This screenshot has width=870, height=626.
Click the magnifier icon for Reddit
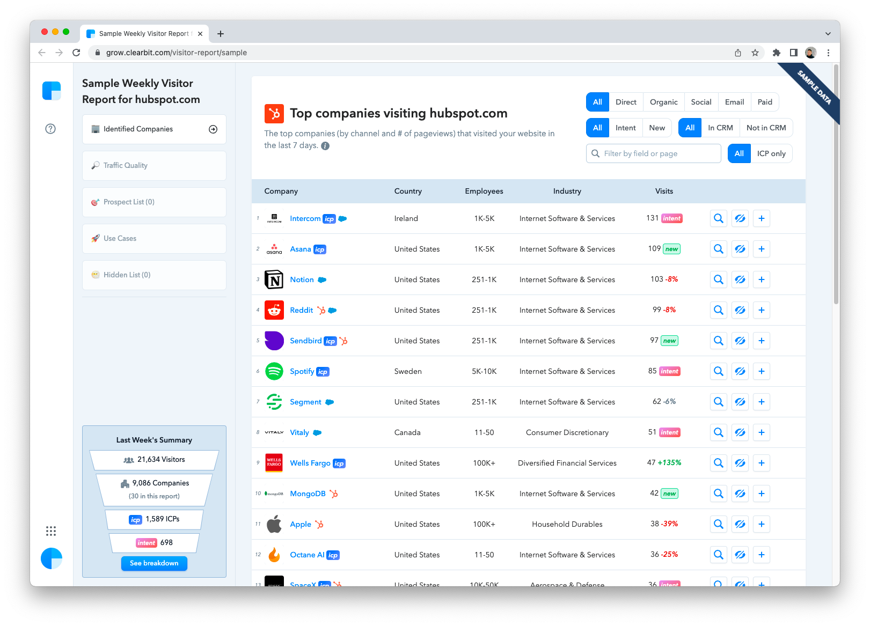718,310
